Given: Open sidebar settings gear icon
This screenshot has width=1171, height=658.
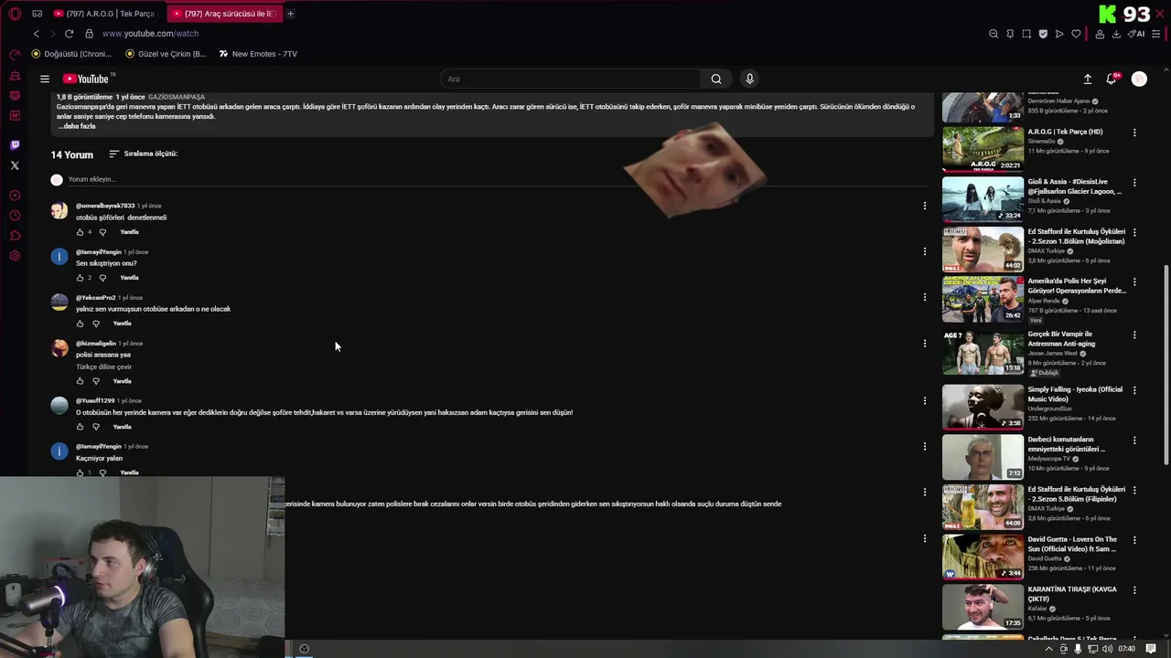Looking at the screenshot, I should [15, 256].
